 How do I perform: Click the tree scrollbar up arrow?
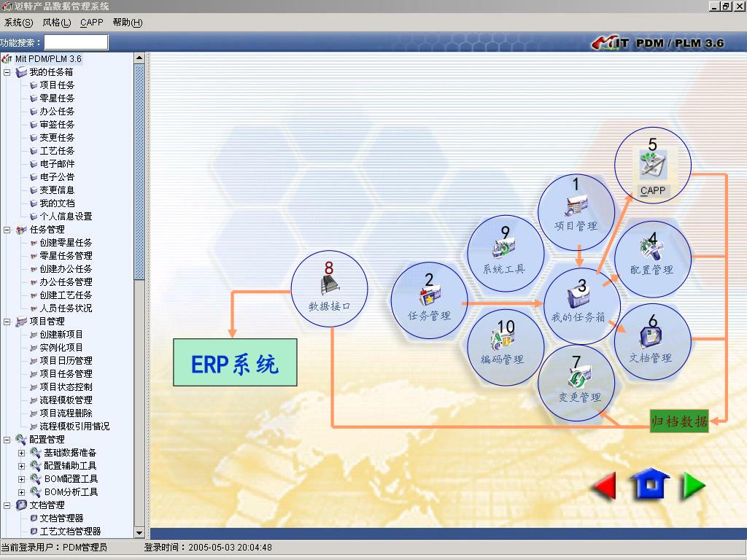139,58
